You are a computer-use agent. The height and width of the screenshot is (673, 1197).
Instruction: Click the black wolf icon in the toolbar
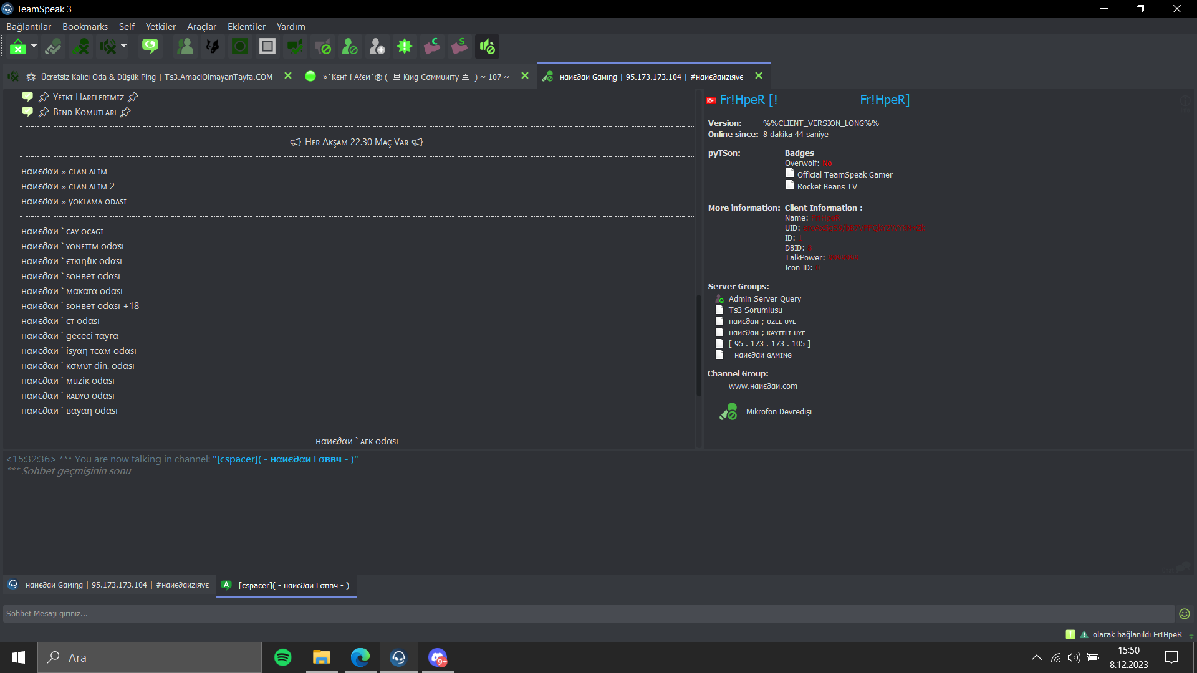click(213, 47)
